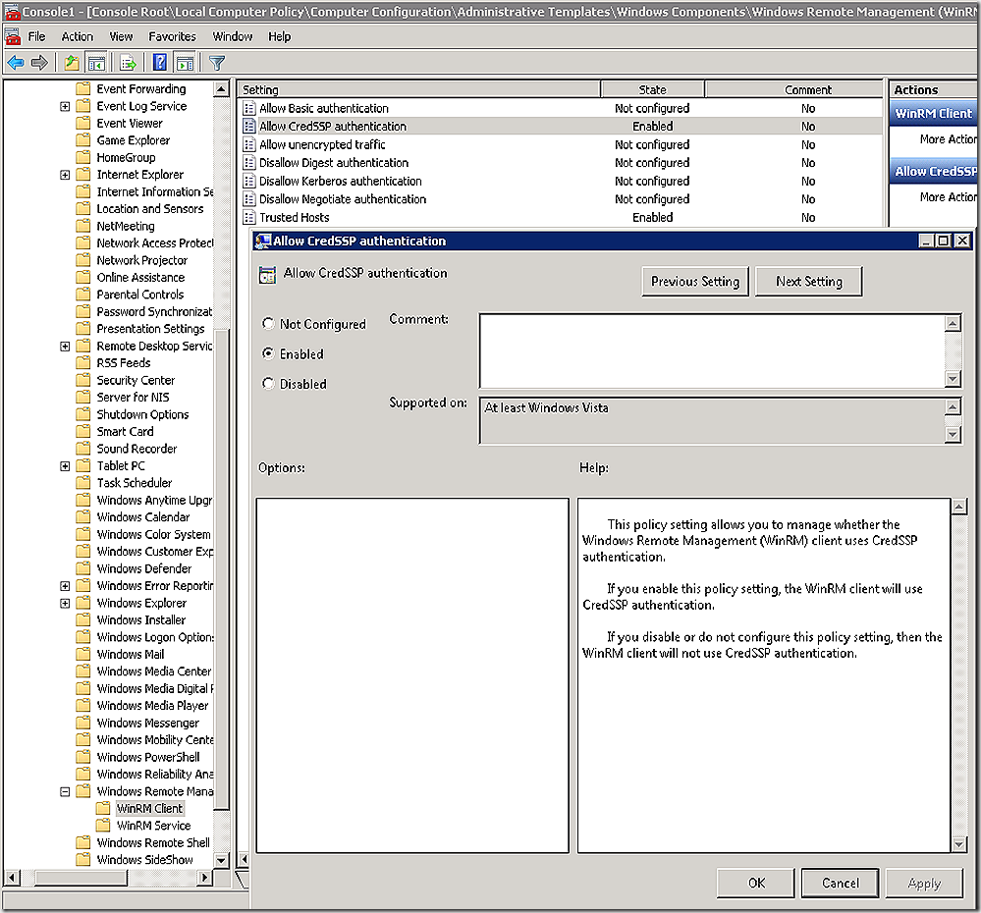Click the policy icon for Trusted Hosts
The height and width of the screenshot is (913, 981).
(x=249, y=217)
